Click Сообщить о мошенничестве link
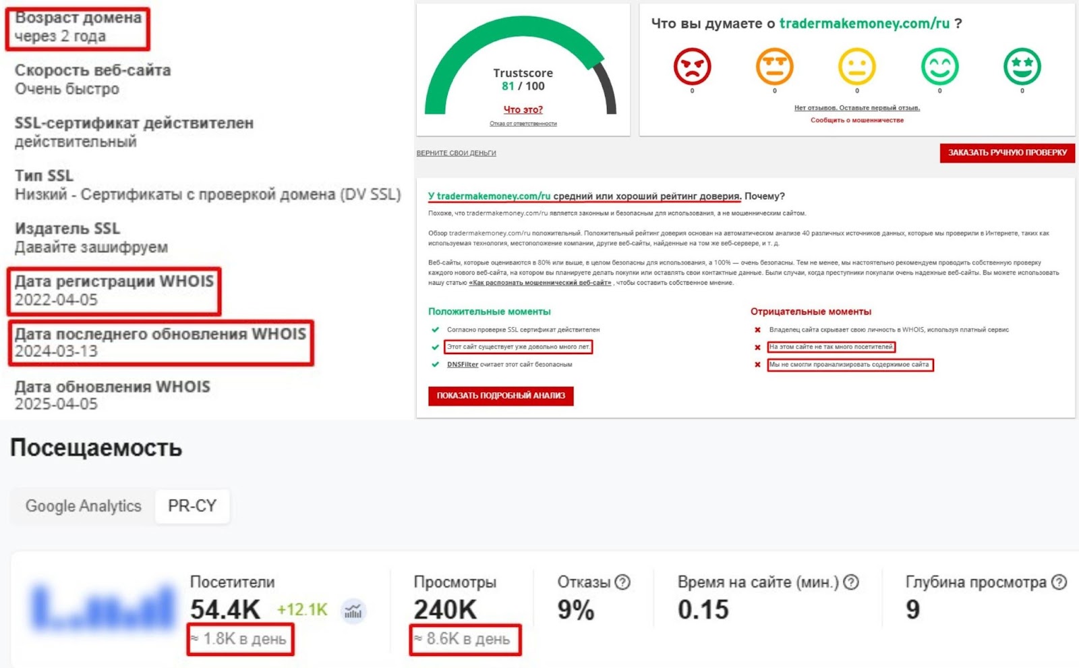This screenshot has height=668, width=1079. (x=857, y=120)
